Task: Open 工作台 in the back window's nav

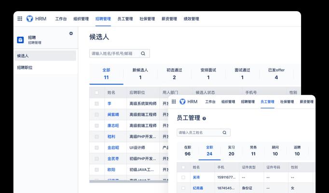Action: [61, 19]
